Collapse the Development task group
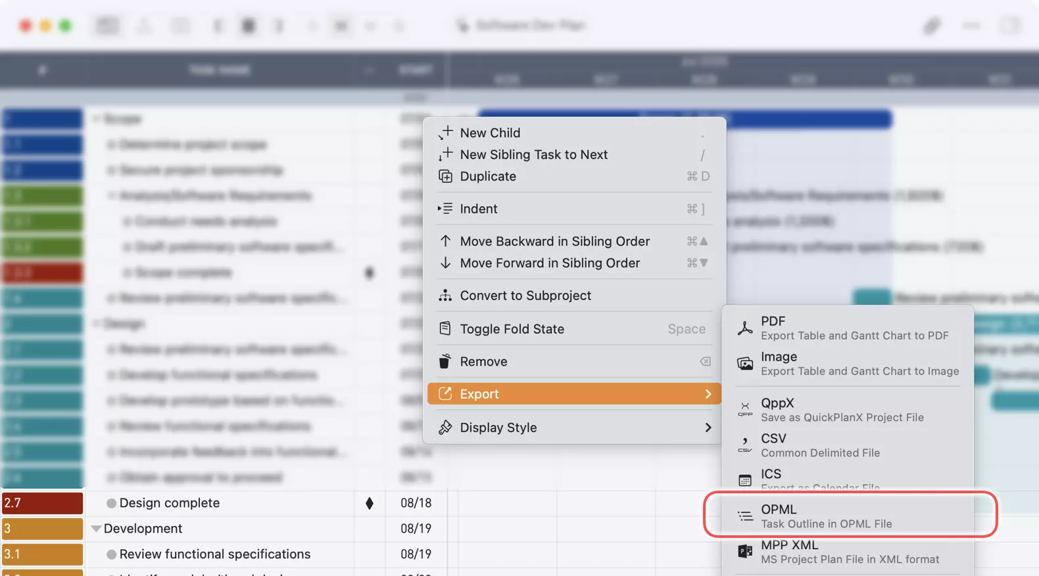The height and width of the screenshot is (576, 1039). 96,529
